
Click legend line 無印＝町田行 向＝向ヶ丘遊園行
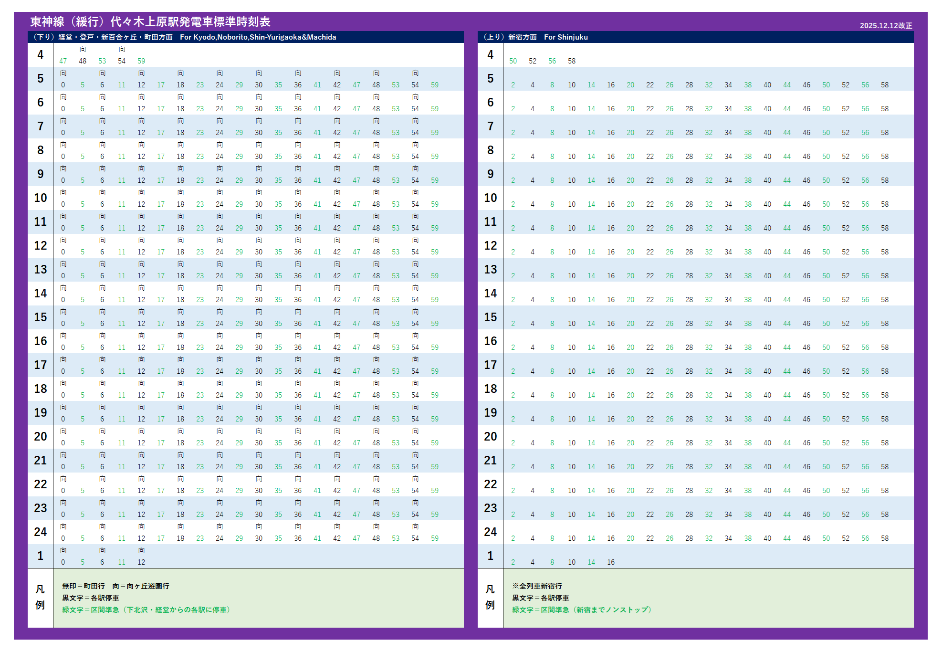click(115, 586)
